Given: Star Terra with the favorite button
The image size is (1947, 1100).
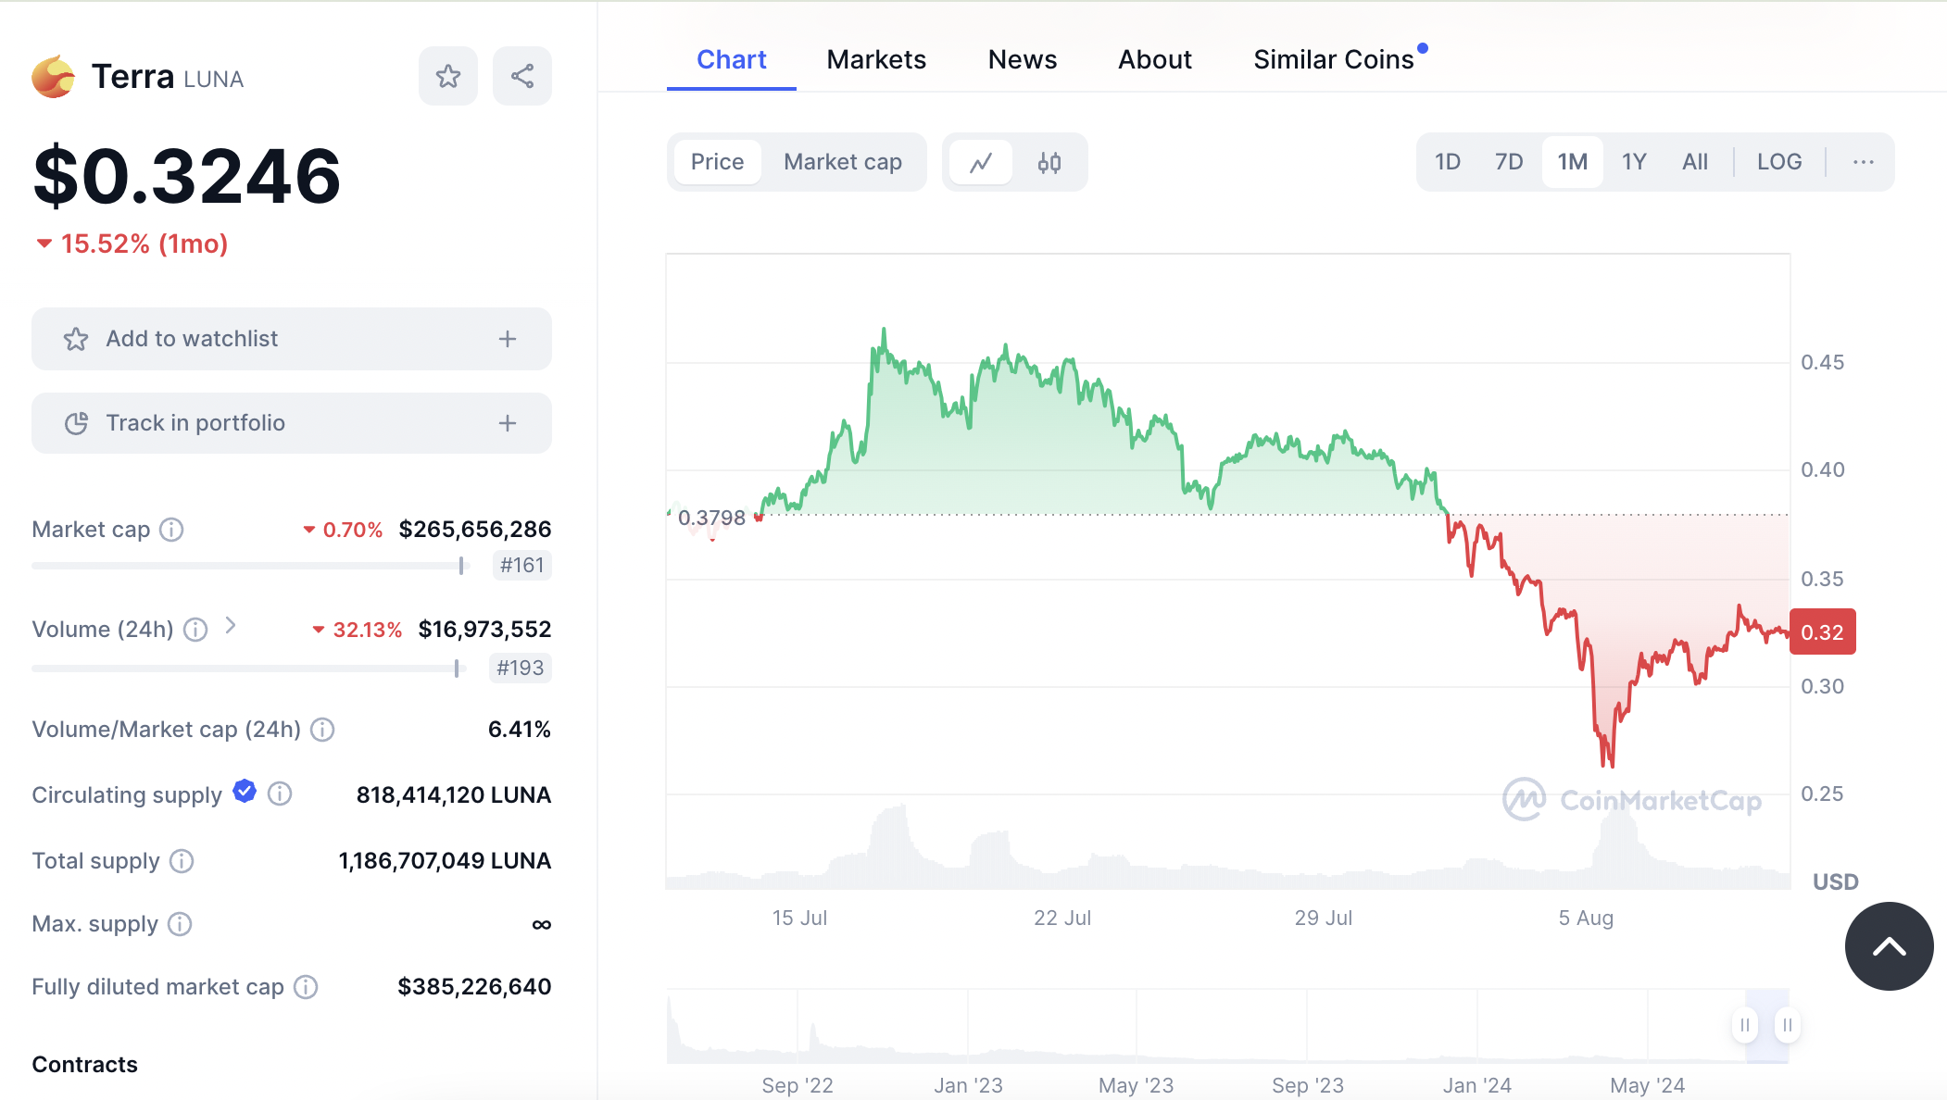Looking at the screenshot, I should pyautogui.click(x=448, y=76).
